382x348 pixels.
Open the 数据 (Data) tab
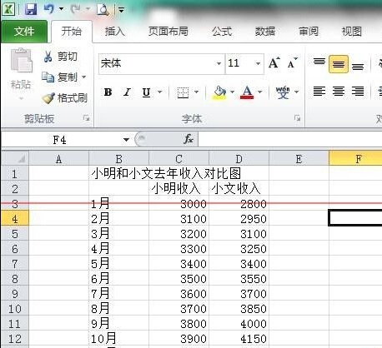264,31
